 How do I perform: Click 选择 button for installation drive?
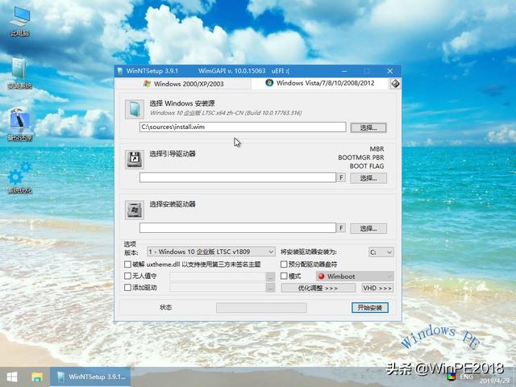pos(368,228)
